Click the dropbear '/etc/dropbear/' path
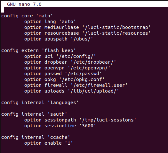 point(93,62)
